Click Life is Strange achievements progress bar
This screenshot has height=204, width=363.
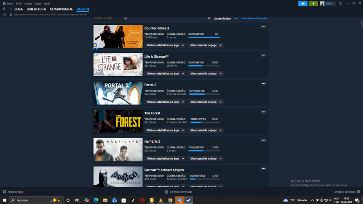204,66
